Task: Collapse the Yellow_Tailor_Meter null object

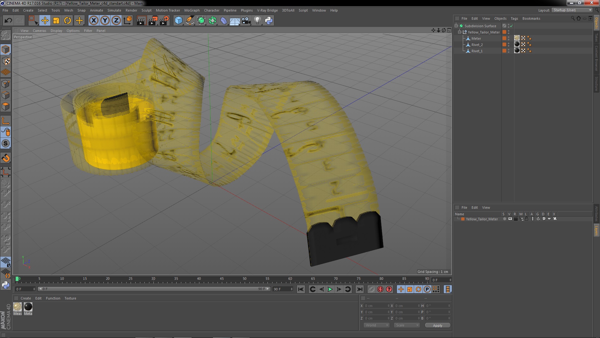Action: (460, 32)
